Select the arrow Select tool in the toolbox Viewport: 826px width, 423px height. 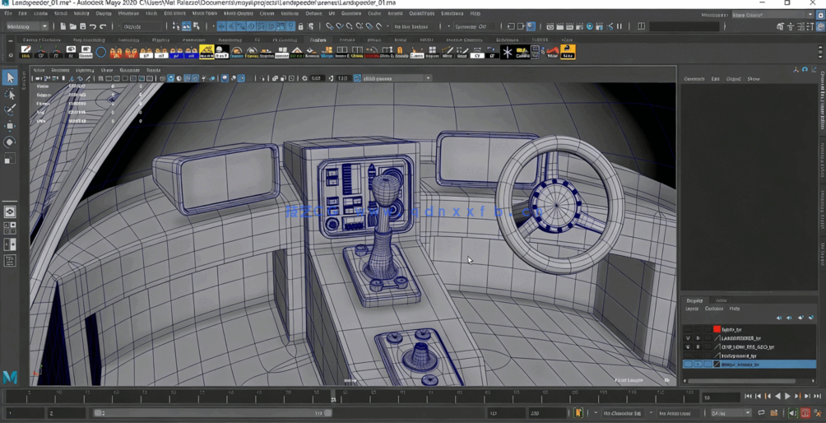(x=10, y=77)
